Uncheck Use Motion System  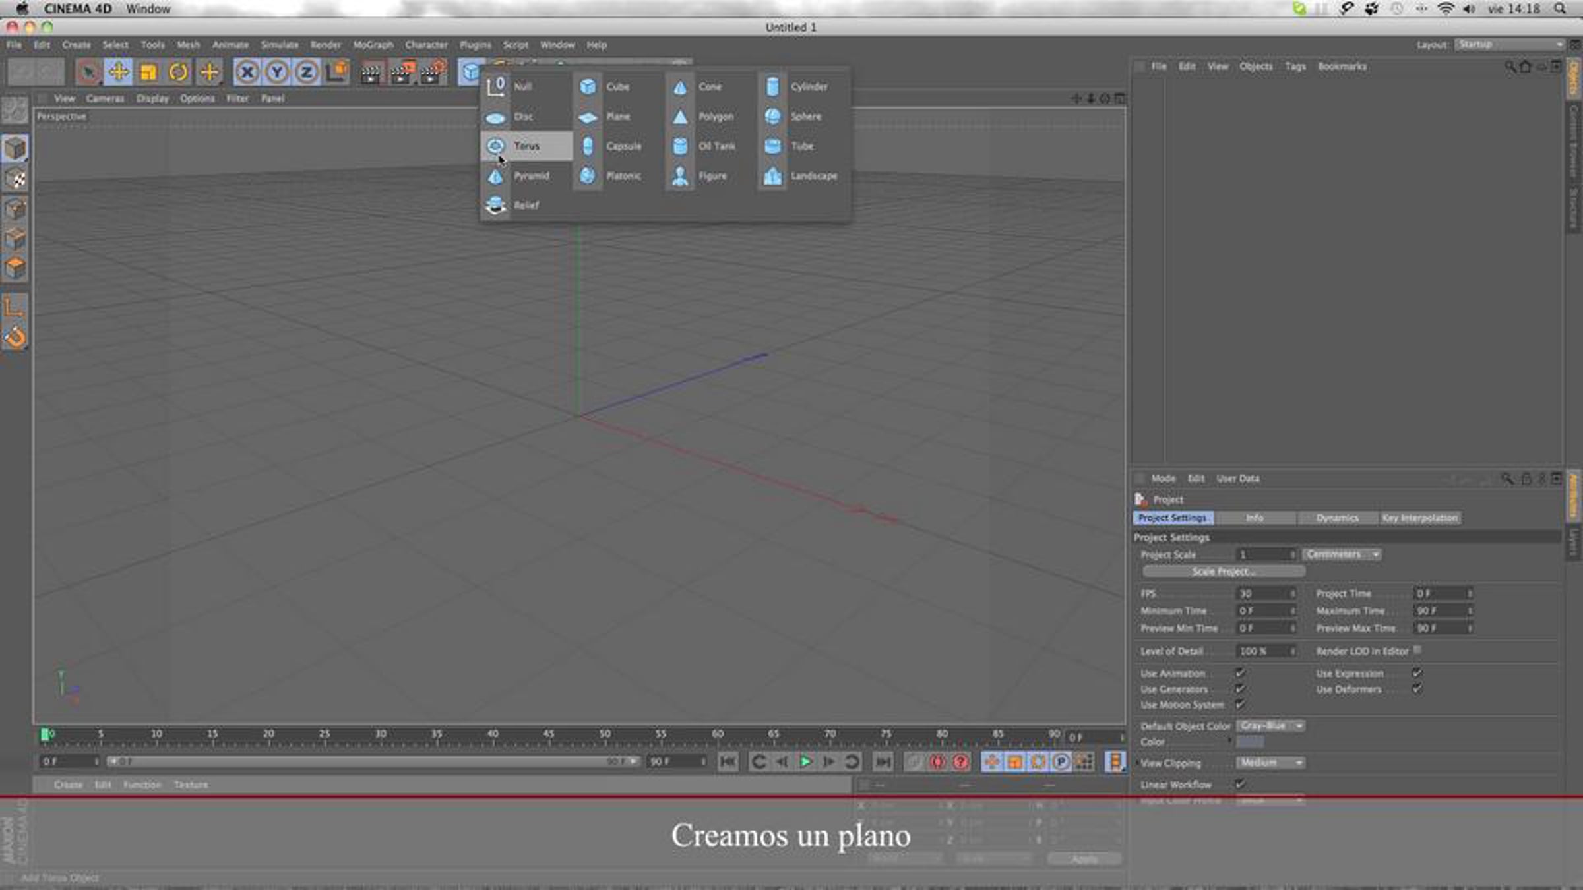(1240, 705)
